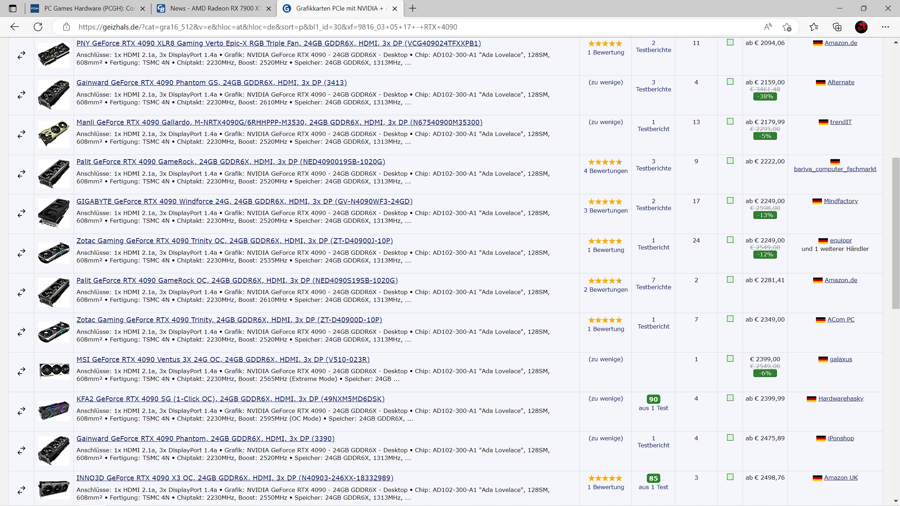Click the browser refresh icon
Image resolution: width=900 pixels, height=506 pixels.
pyautogui.click(x=38, y=27)
